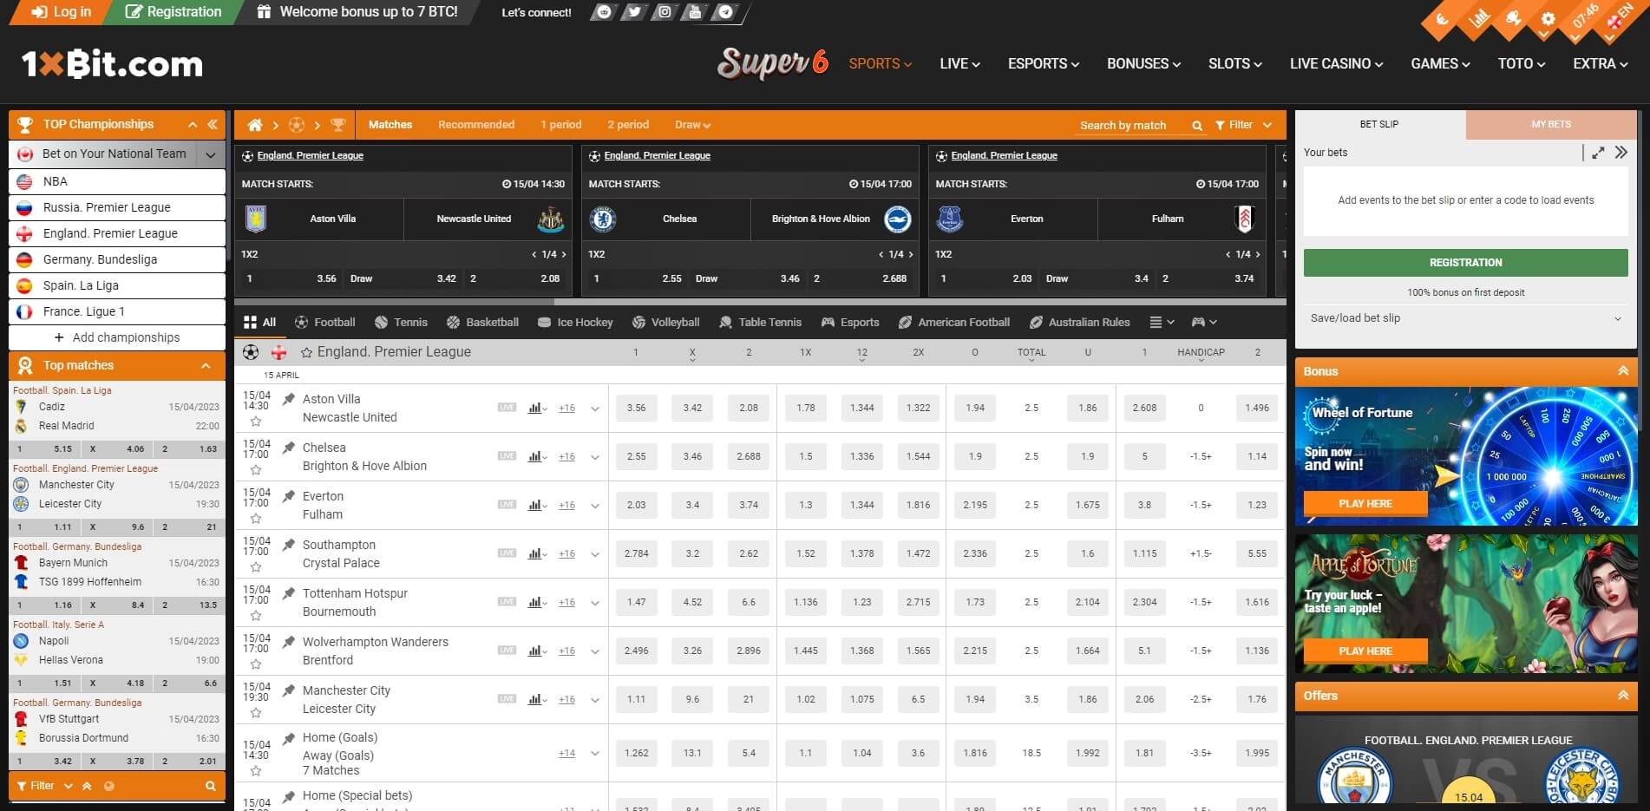Screen dimensions: 1650x811
Task: Open the Filter dropdown next to match search
Action: [x=1243, y=125]
